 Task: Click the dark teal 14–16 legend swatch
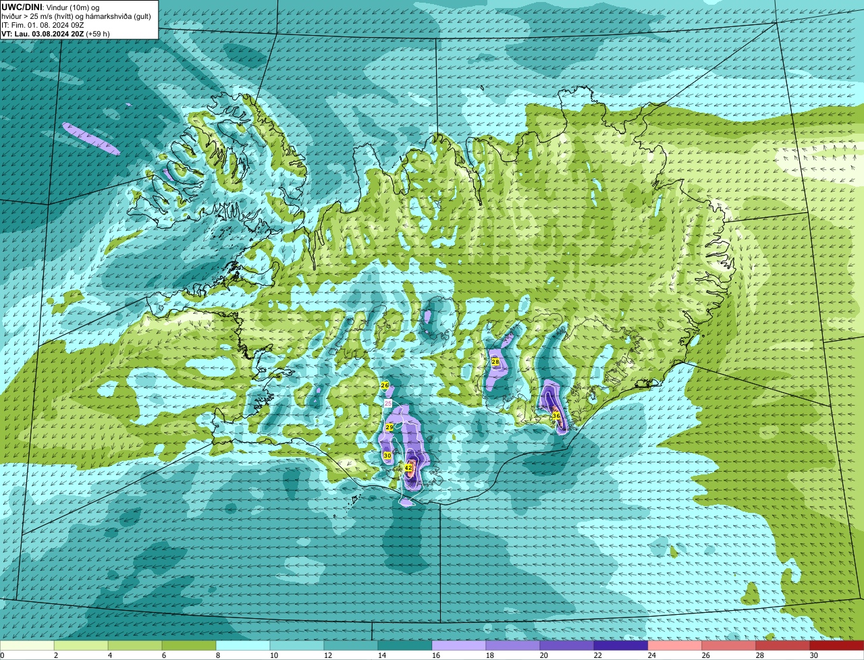point(405,645)
